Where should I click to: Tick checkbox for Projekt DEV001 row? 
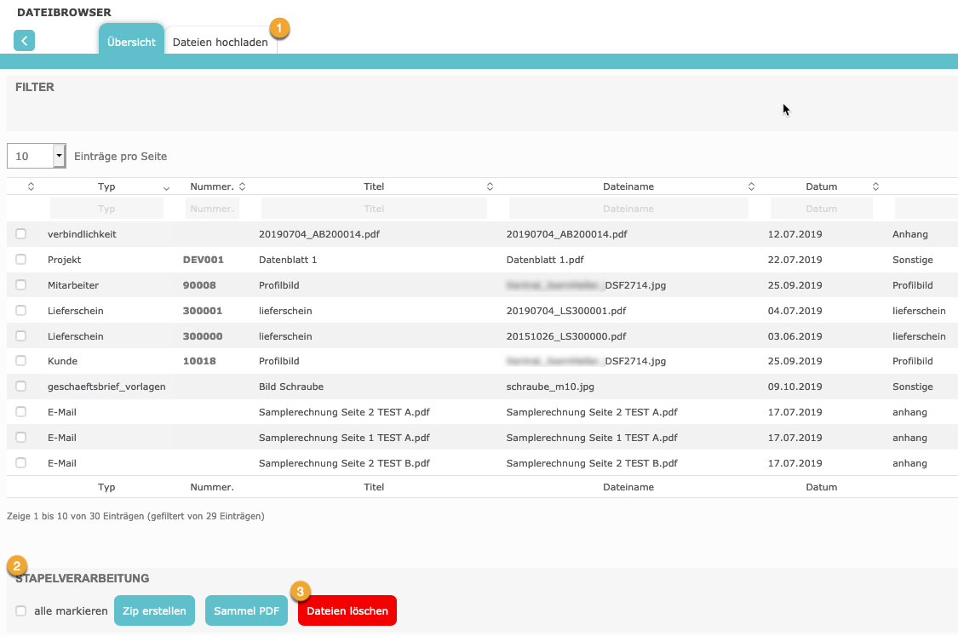(21, 260)
